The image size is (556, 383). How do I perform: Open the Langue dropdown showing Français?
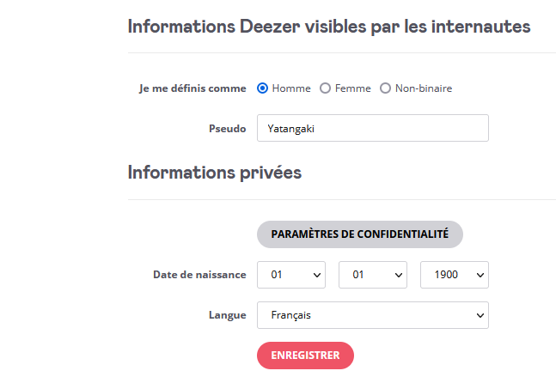[x=372, y=315]
